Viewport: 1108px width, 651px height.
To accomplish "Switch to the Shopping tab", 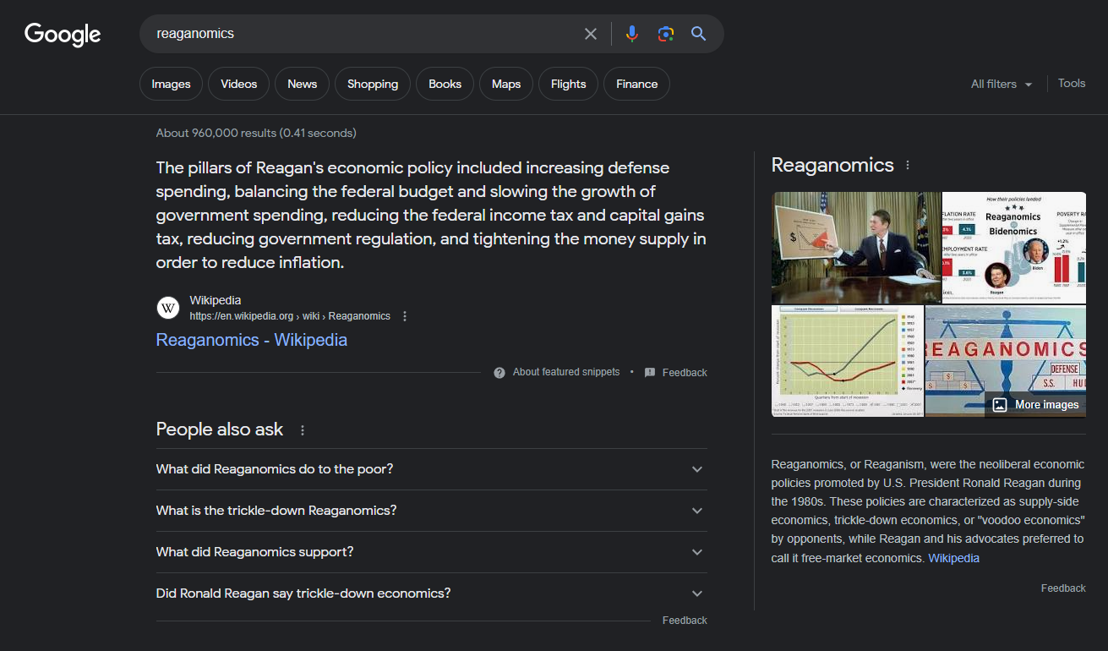I will [x=373, y=84].
